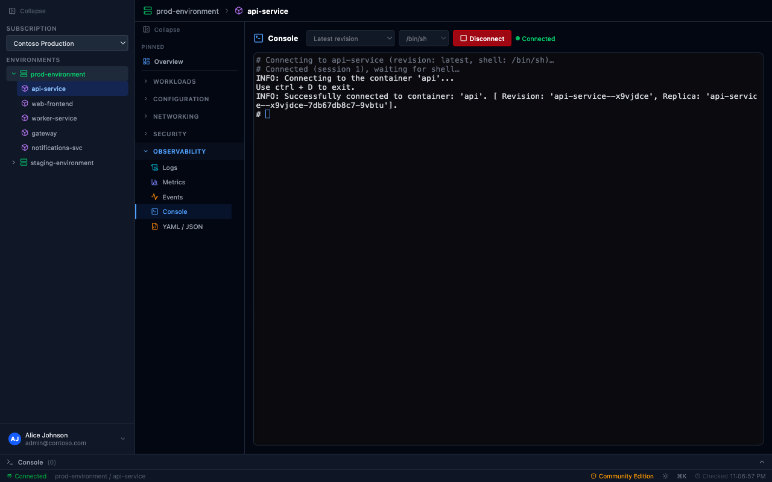Viewport: 772px width, 482px height.
Task: Toggle light theme with the sun icon
Action: [665, 476]
